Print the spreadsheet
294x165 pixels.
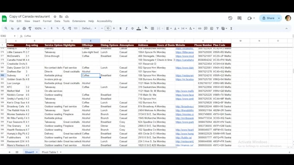(24, 28)
